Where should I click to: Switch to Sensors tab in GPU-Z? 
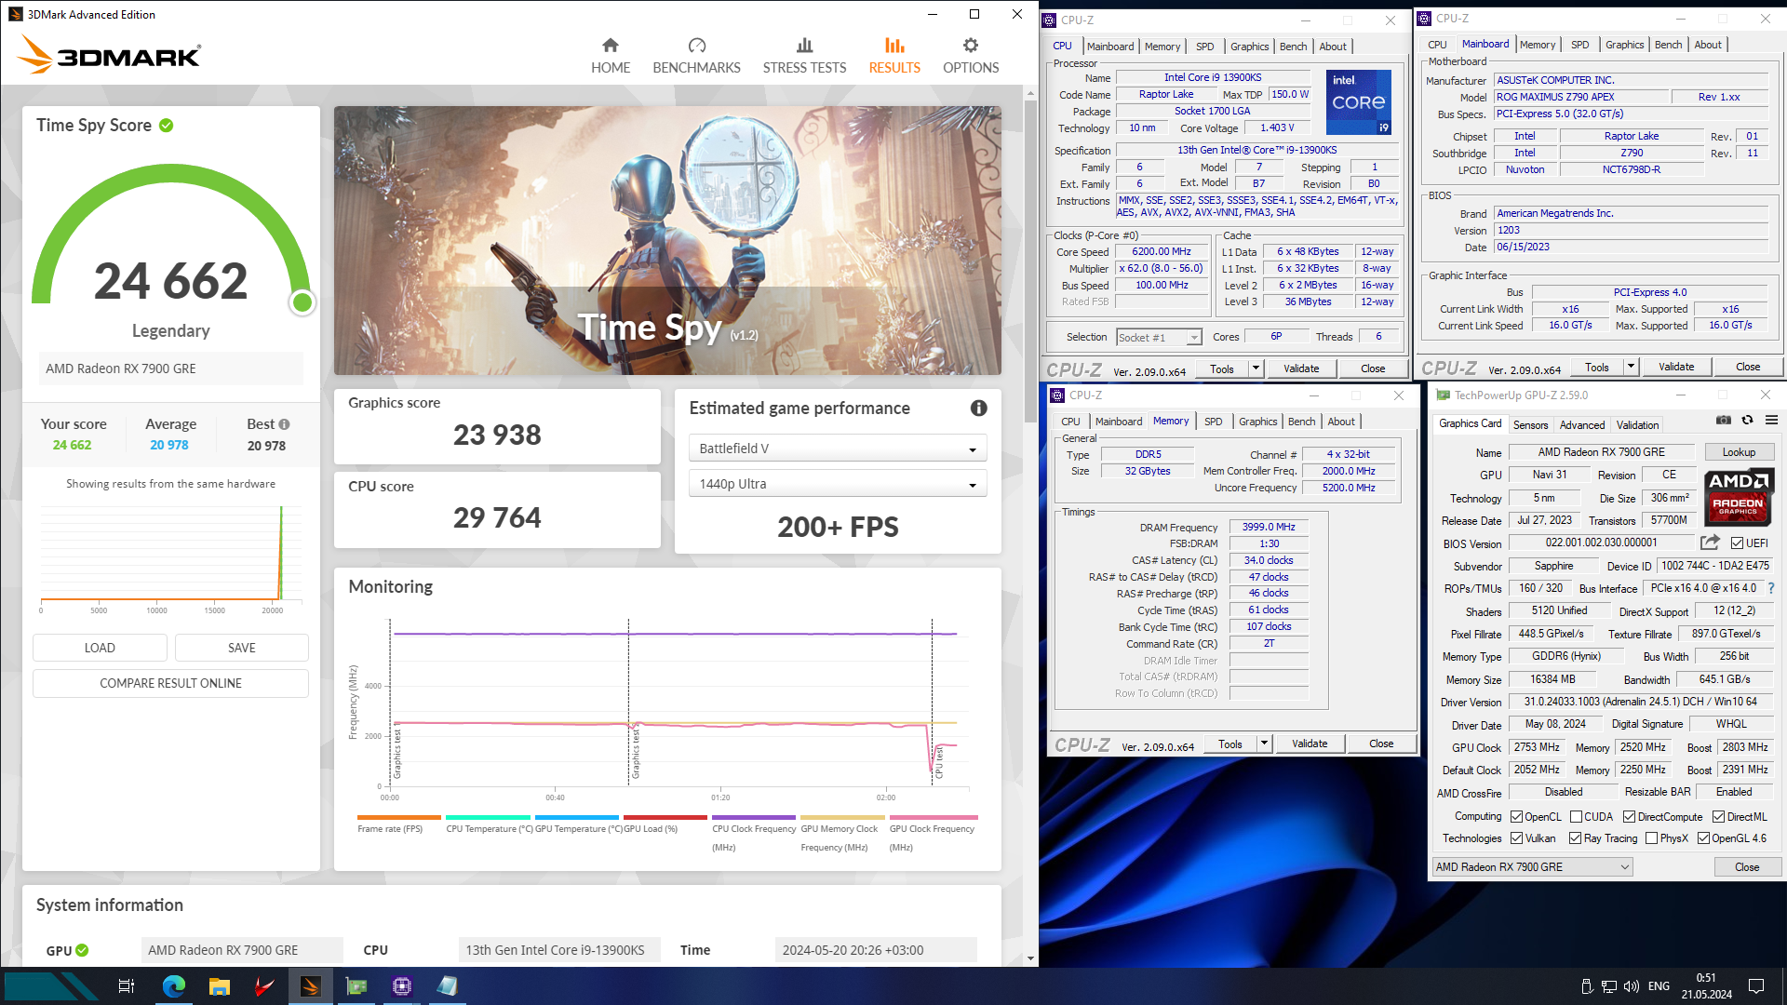1530,425
